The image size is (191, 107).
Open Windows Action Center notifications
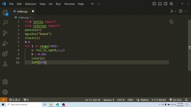187,104
